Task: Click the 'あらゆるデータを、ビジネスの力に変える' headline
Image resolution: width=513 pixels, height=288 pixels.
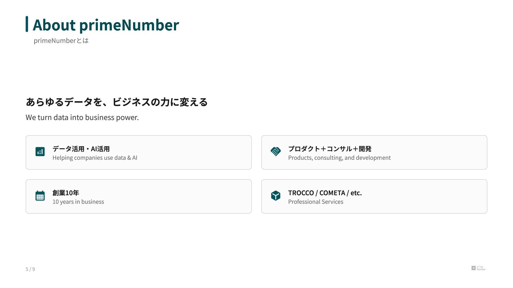Action: (x=116, y=102)
